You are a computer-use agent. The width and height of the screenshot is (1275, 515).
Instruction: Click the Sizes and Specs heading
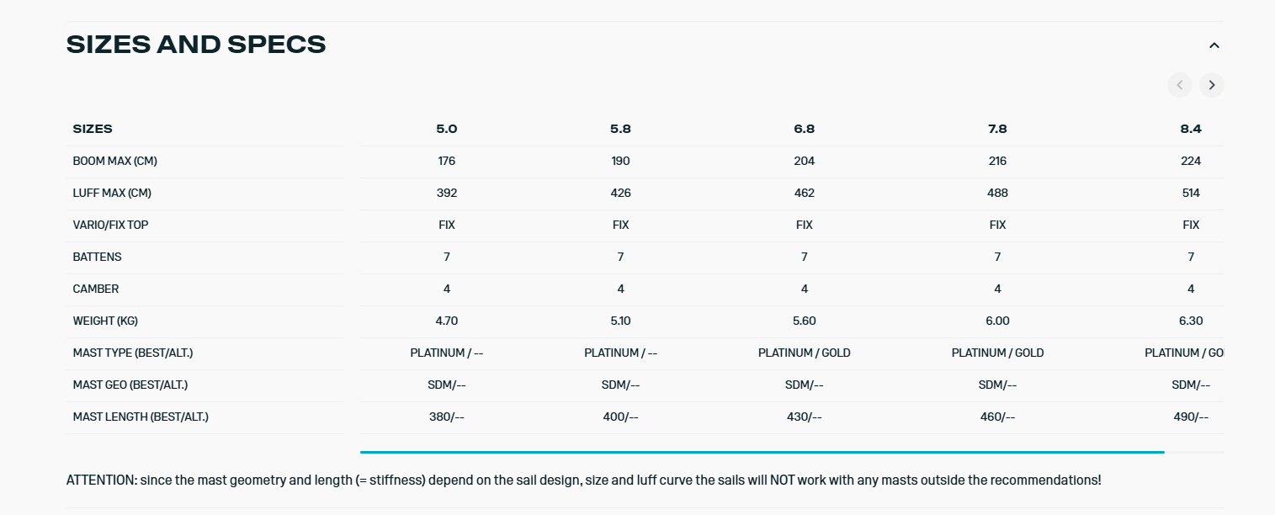click(x=196, y=45)
